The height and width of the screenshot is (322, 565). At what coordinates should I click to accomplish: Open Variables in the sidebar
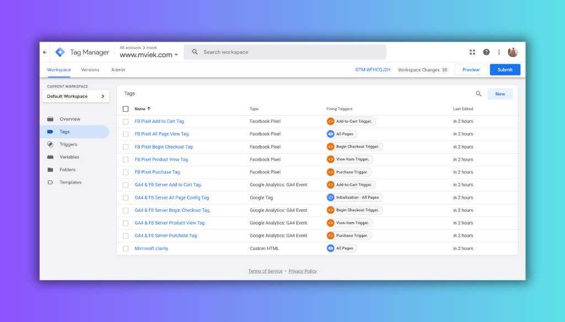tap(70, 157)
